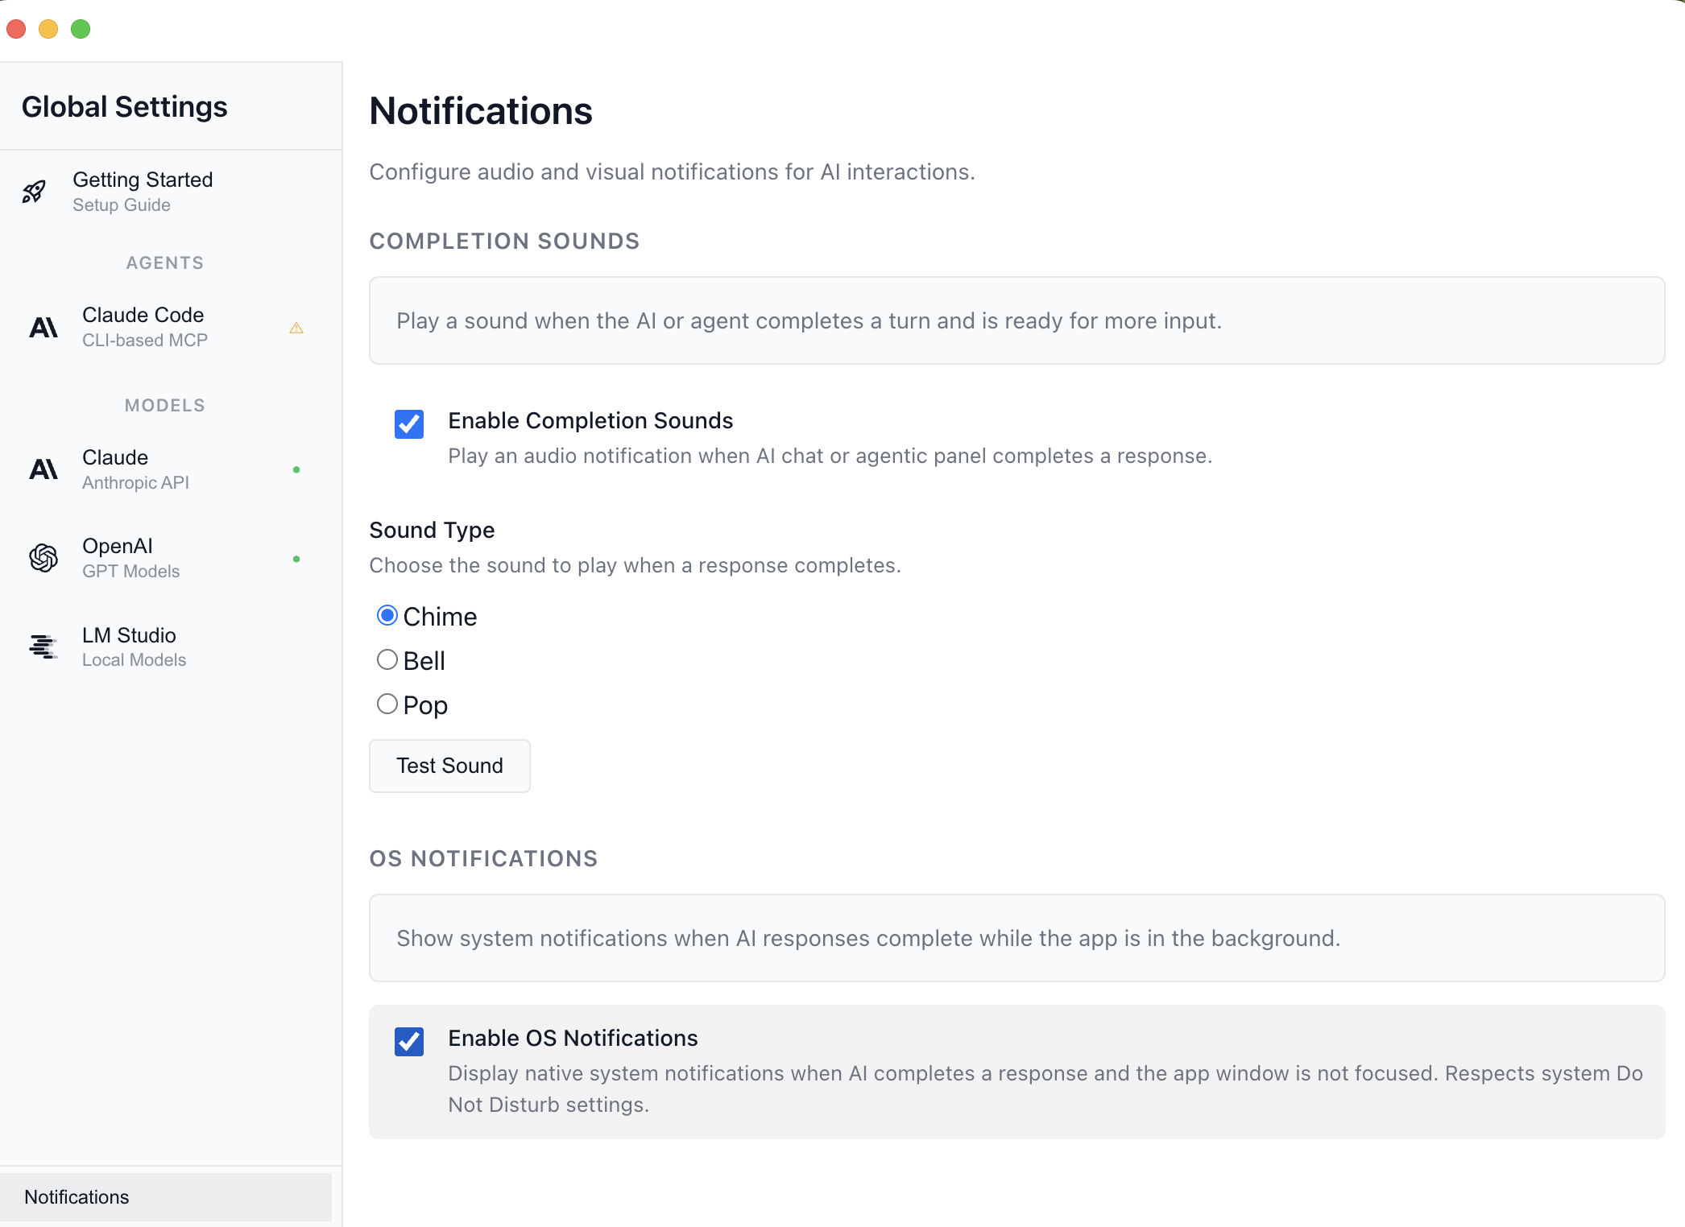The image size is (1685, 1227).
Task: Click the AGENTS sidebar section label
Action: pyautogui.click(x=165, y=262)
